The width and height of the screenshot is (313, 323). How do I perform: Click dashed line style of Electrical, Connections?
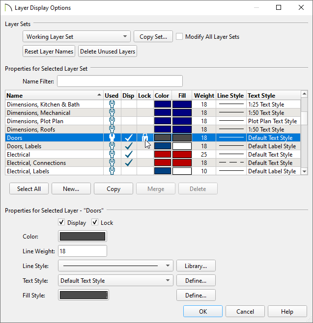[x=231, y=162]
